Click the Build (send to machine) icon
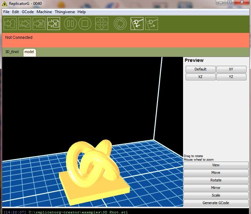This screenshot has width=251, height=214. point(10,24)
